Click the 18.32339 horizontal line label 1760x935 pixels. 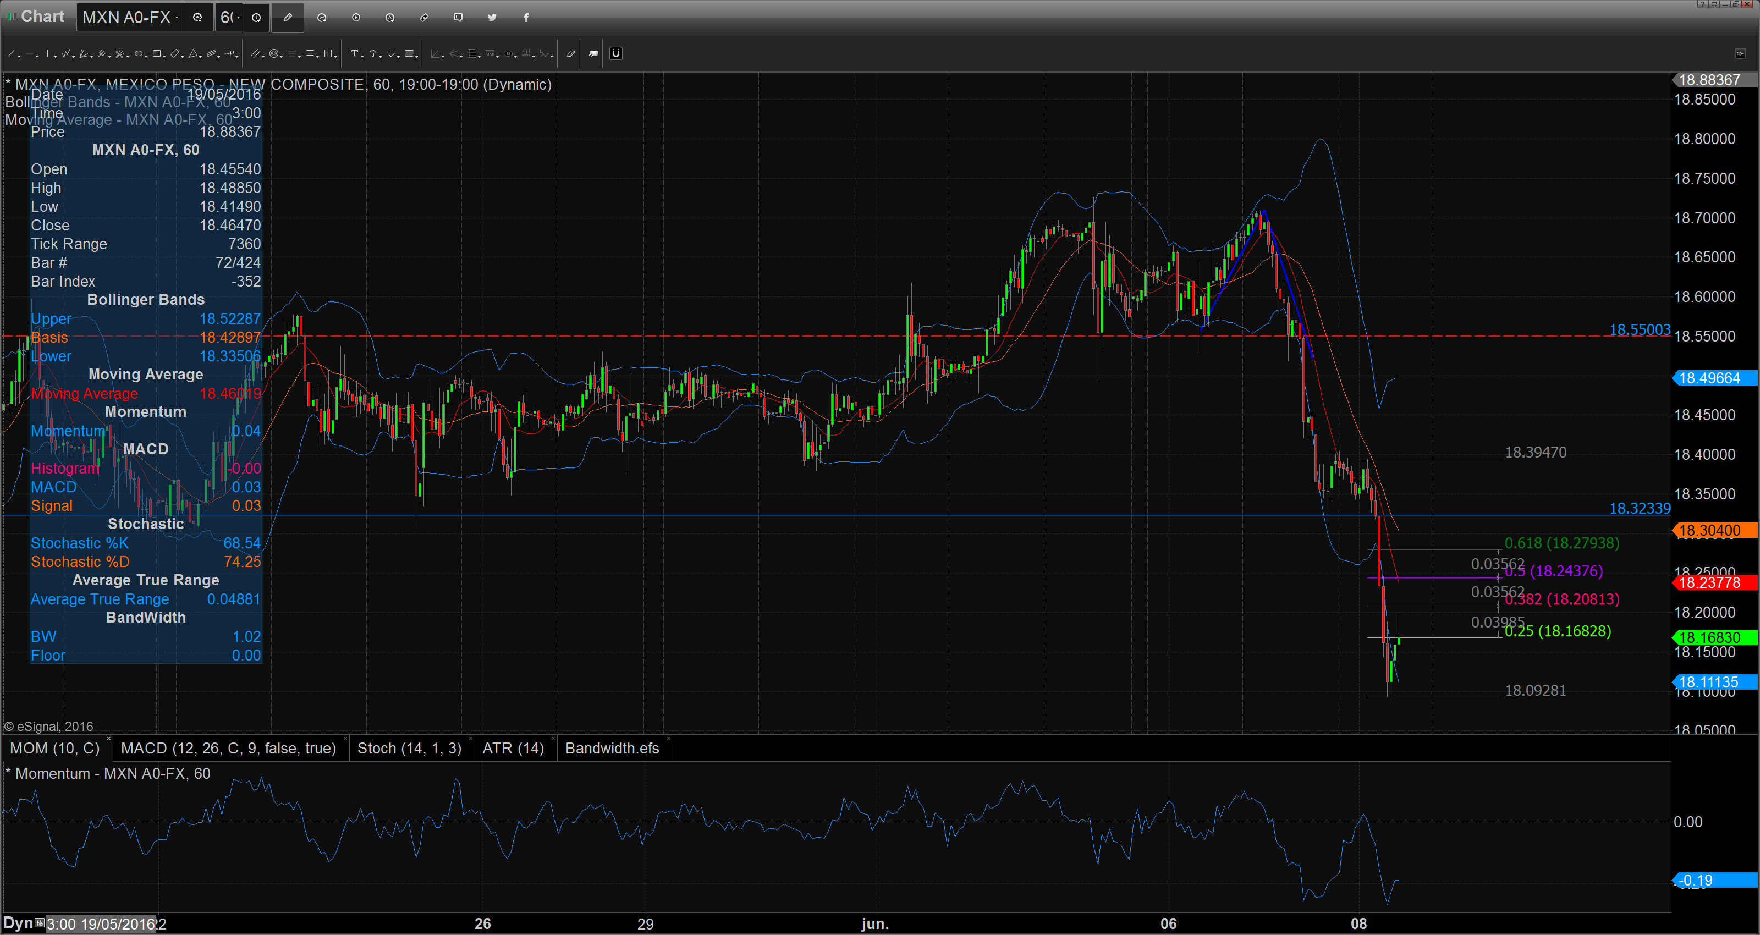[x=1640, y=509]
